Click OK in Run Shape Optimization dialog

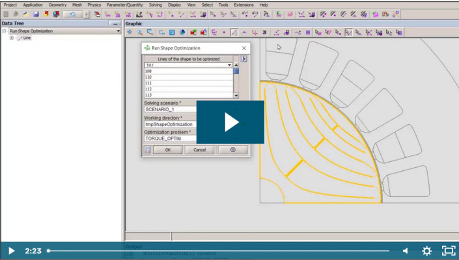tap(168, 149)
